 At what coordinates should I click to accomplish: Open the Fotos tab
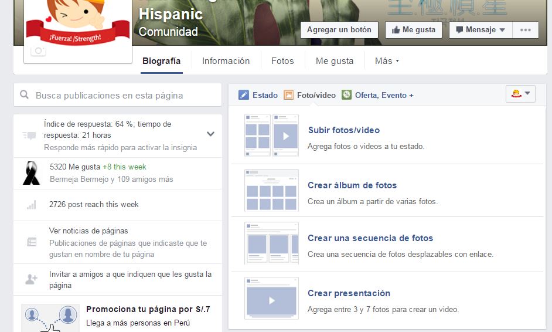[282, 61]
